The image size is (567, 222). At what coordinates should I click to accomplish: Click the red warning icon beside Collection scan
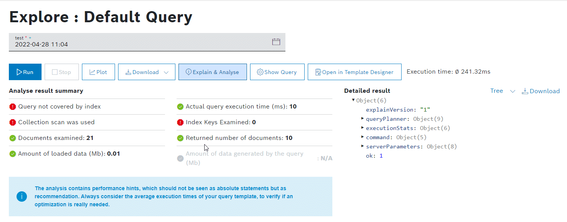tap(13, 122)
